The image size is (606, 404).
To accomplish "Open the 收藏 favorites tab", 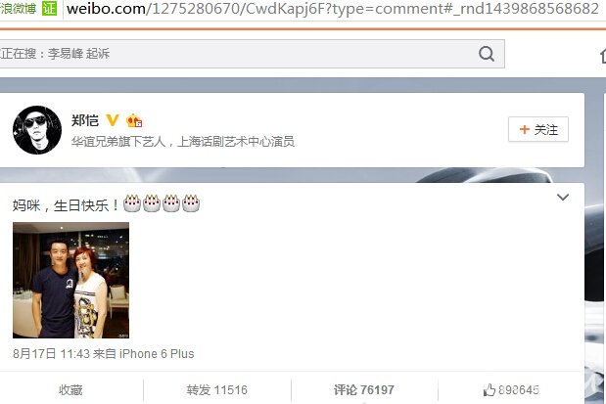I will (x=70, y=389).
